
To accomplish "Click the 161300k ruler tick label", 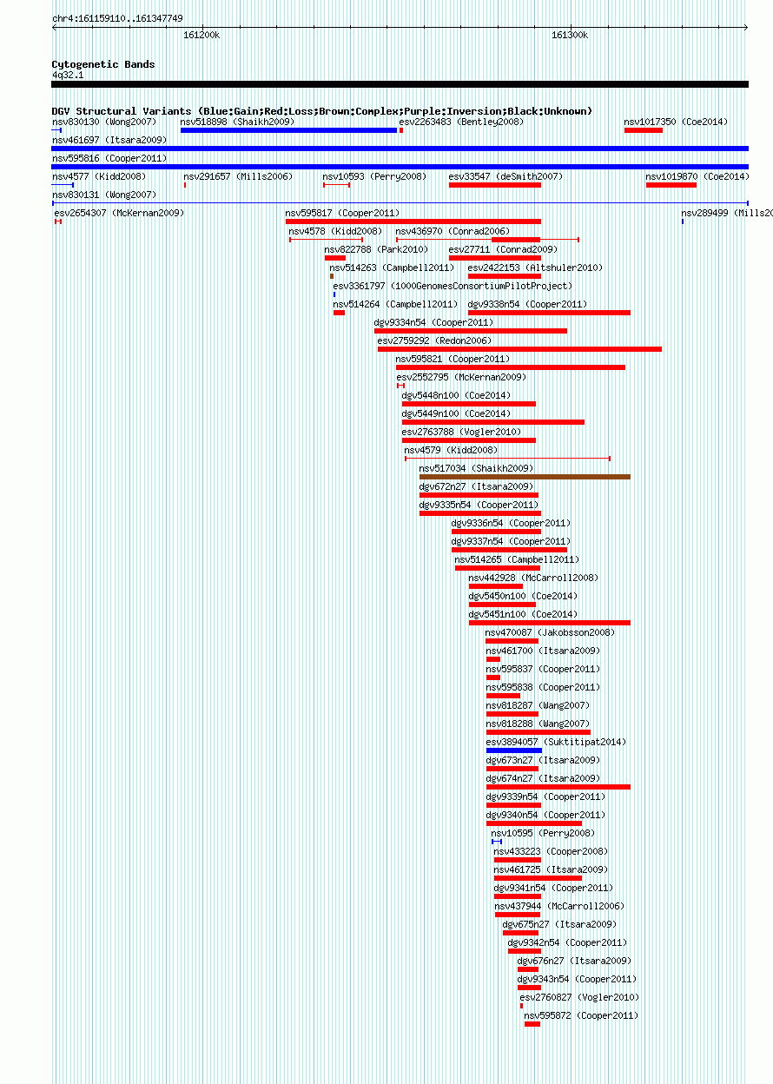I will point(570,35).
